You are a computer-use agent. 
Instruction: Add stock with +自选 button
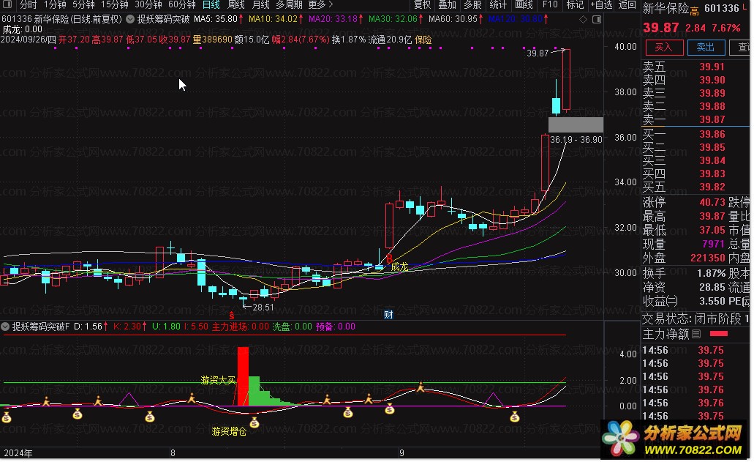pyautogui.click(x=602, y=5)
